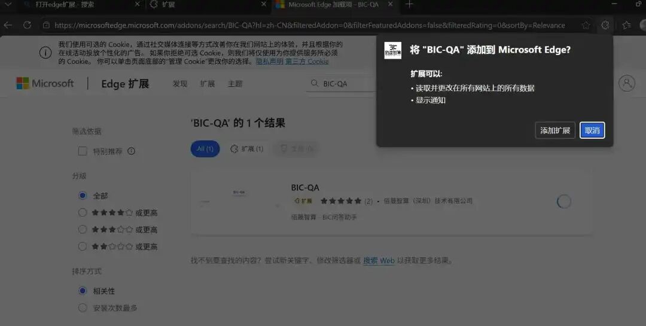This screenshot has width=646, height=326.
Task: Toggle the 特别推荐 checkbox
Action: click(x=83, y=151)
